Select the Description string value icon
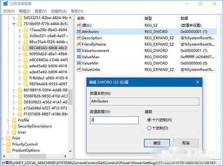Image resolution: width=223 pixels, height=166 pixels. click(79, 38)
